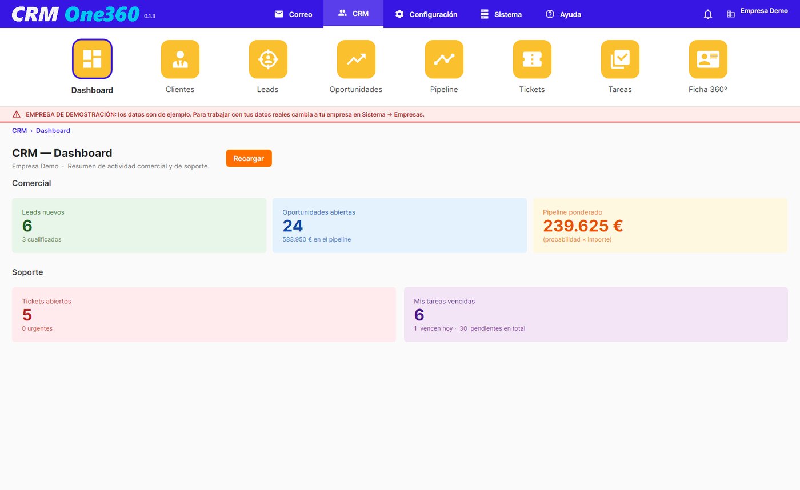Click the company building icon

point(731,14)
